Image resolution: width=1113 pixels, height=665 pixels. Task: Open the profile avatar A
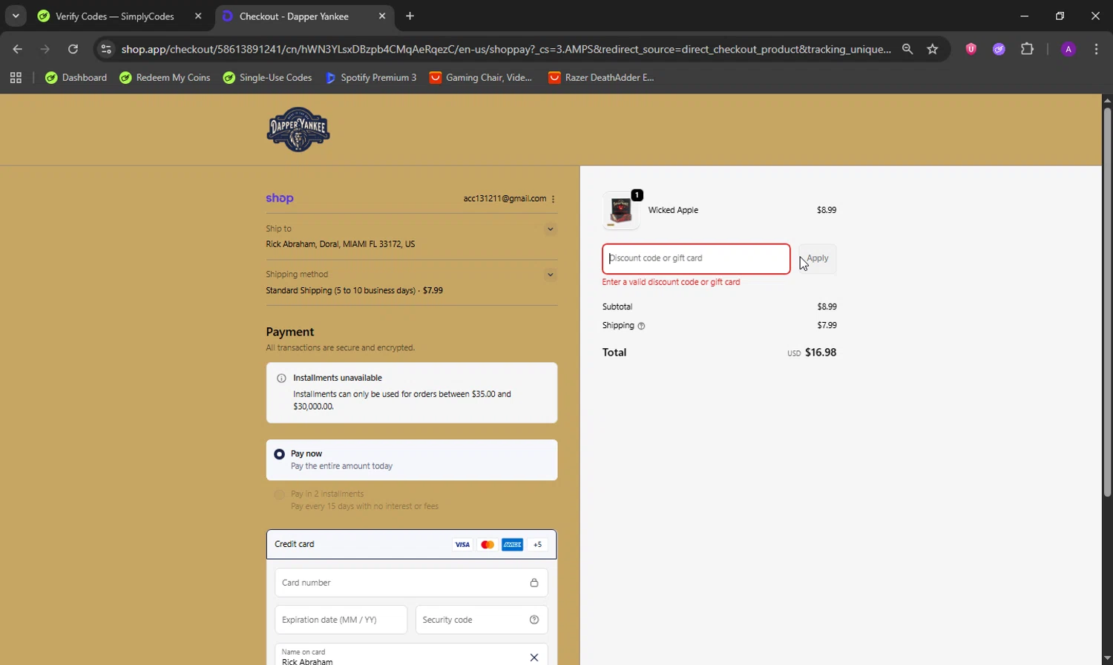(x=1068, y=49)
